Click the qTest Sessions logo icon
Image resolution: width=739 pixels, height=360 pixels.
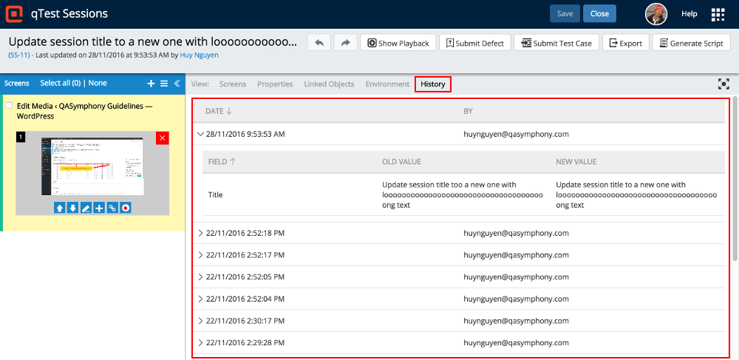[14, 13]
